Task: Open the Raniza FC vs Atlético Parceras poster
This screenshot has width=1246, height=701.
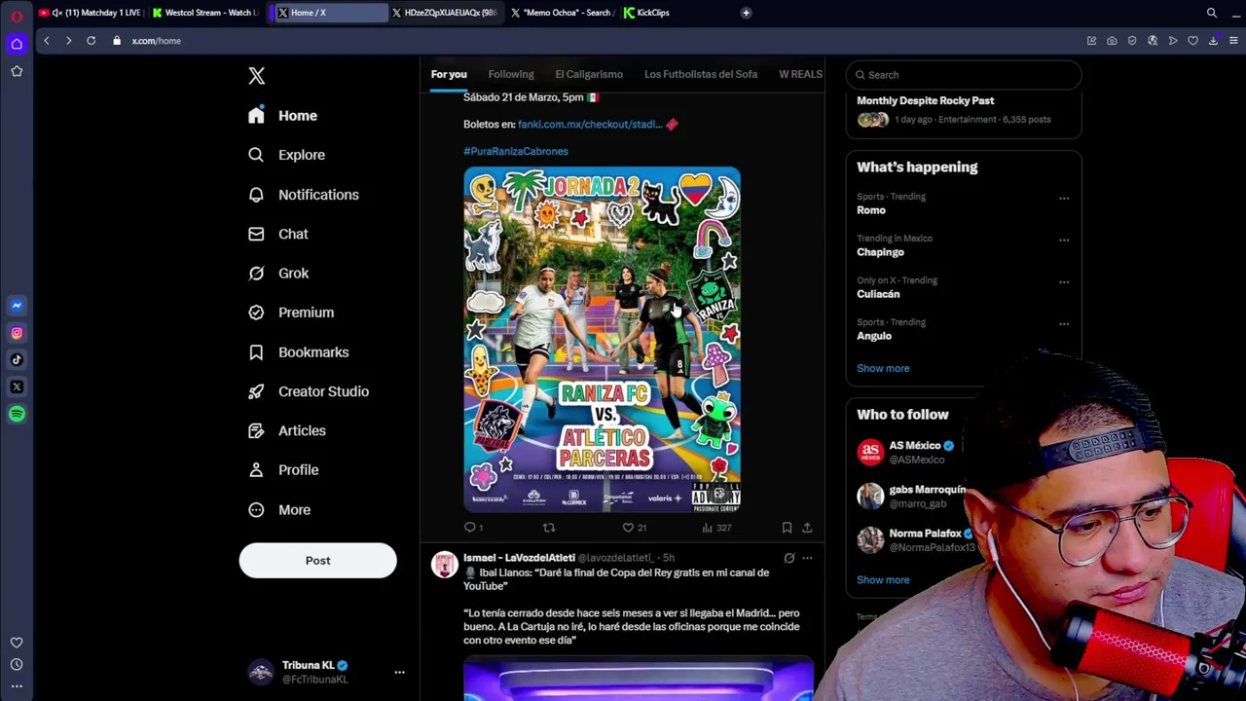Action: pyautogui.click(x=602, y=340)
